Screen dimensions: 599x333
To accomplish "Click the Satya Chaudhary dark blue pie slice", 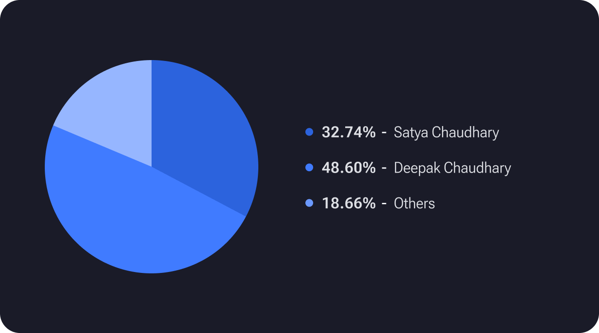I will pos(204,136).
